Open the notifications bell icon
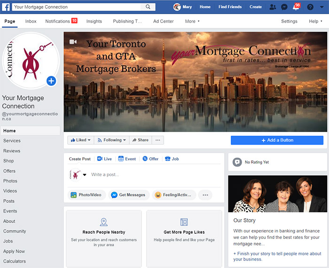 296,7
